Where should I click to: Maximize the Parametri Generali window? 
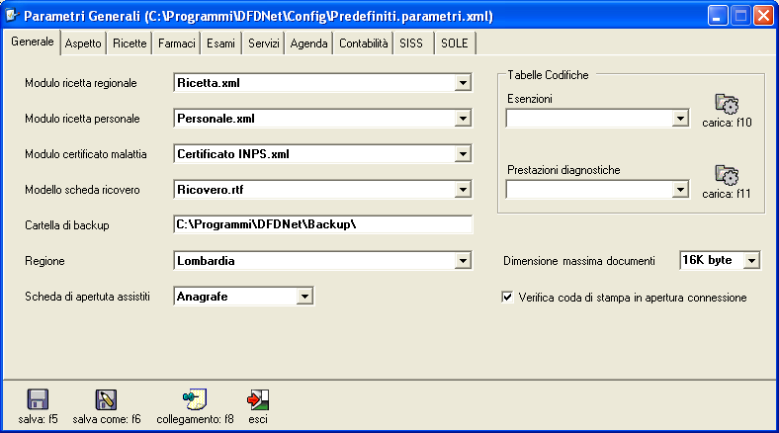click(x=738, y=16)
